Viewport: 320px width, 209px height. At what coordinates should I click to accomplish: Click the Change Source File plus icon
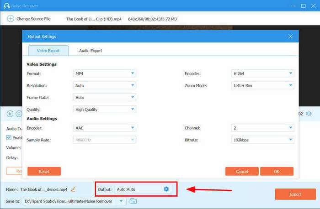(x=11, y=19)
